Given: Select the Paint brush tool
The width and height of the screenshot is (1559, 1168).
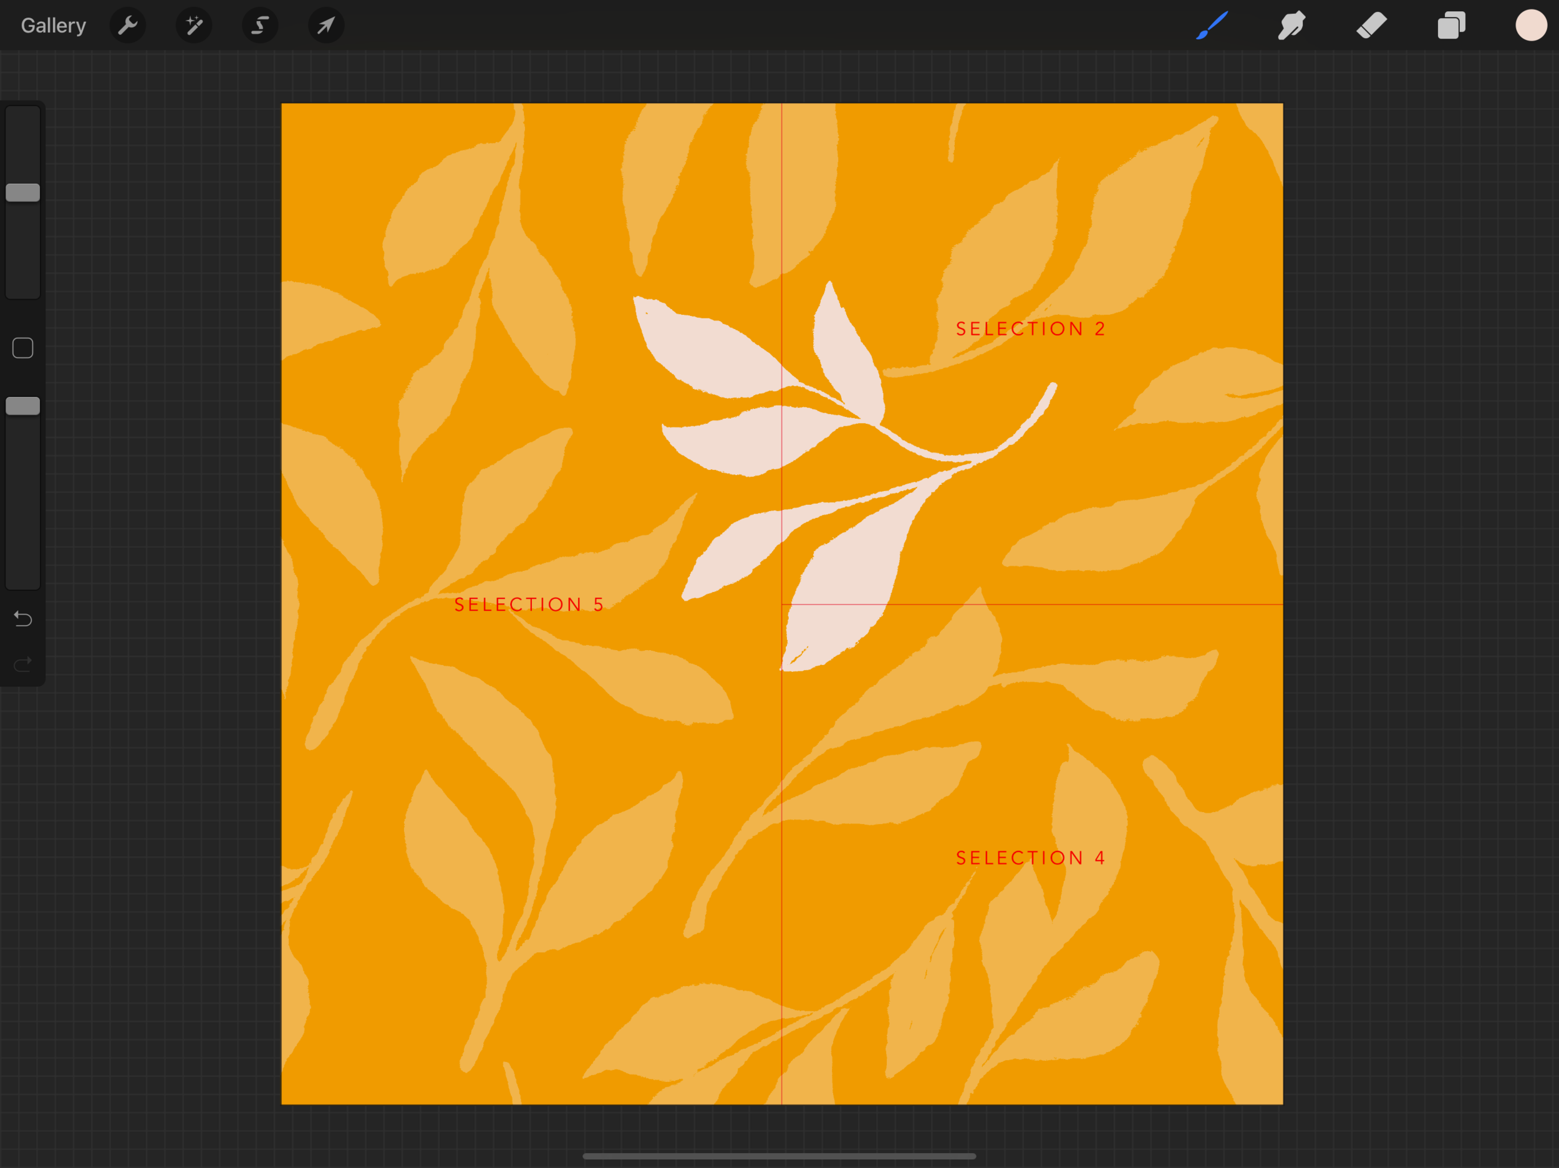Looking at the screenshot, I should [x=1212, y=26].
